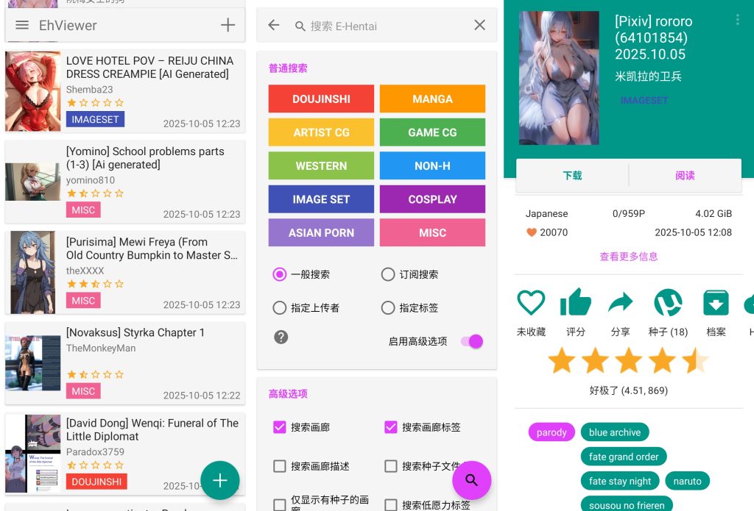Go back using the search bar arrow

click(x=274, y=25)
